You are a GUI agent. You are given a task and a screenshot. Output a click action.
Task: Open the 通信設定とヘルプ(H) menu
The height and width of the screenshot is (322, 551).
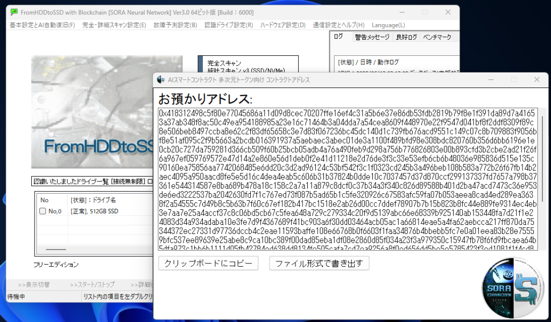[x=339, y=25]
